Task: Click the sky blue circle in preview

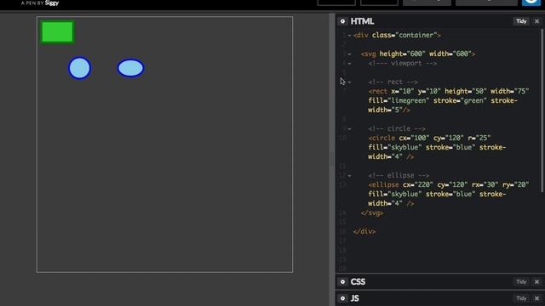Action: tap(79, 68)
